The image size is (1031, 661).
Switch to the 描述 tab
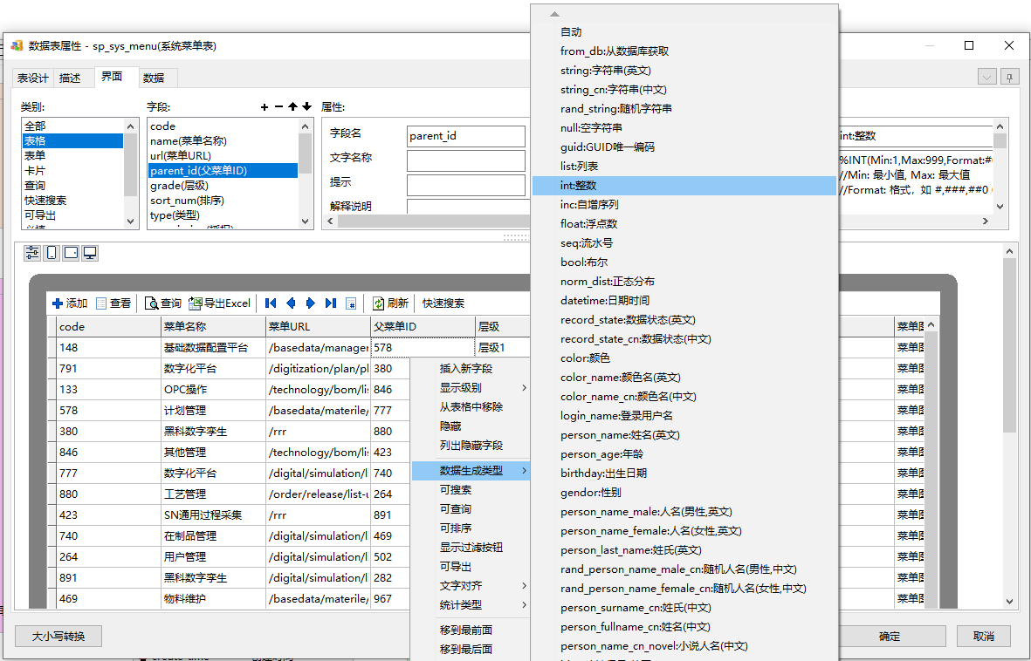coord(71,78)
